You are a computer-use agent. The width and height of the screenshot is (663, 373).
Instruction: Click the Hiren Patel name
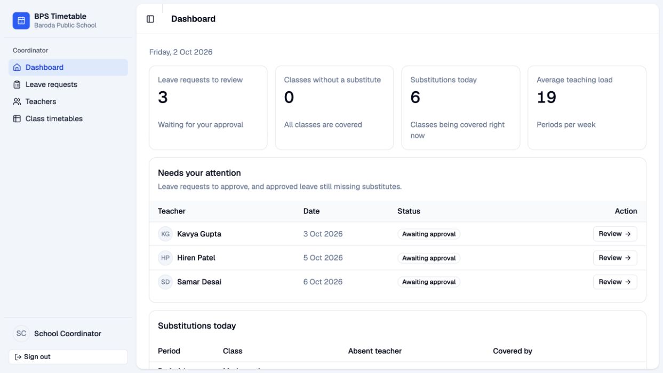click(x=196, y=258)
